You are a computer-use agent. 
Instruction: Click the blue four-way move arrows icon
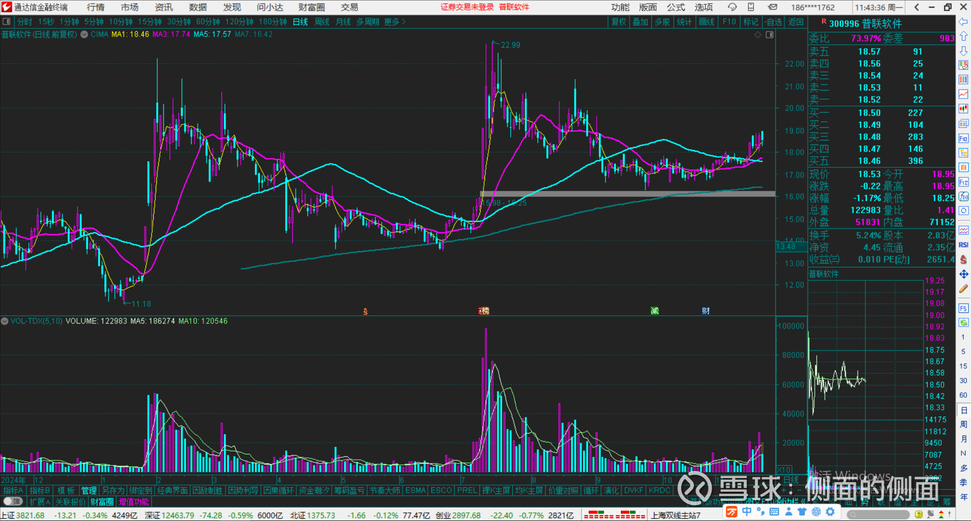pyautogui.click(x=963, y=274)
